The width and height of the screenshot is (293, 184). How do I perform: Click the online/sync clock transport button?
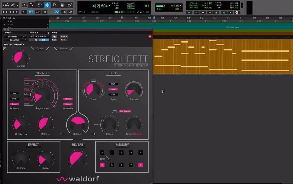pos(189,12)
